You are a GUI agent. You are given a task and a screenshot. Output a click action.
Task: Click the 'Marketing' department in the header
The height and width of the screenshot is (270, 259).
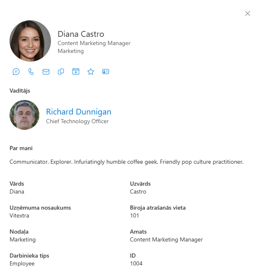[x=71, y=51]
